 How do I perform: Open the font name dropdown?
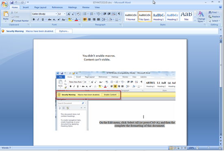(x=56, y=14)
